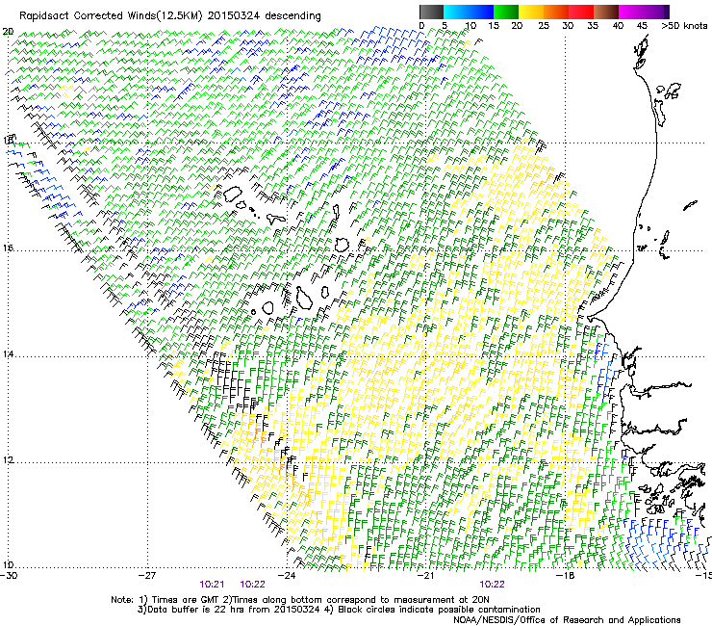Click the longitude label '-27'
Viewport: 712px width, 626px height.
(x=147, y=576)
